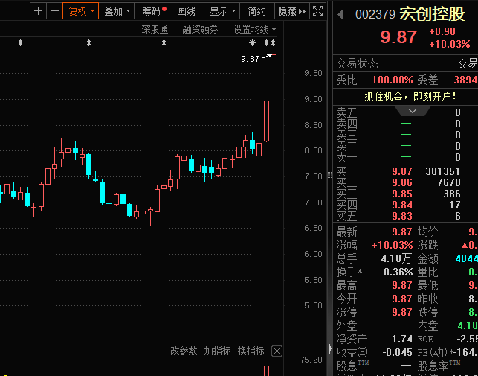
Task: Click the 融资融券 margin trading tag
Action: click(200, 29)
